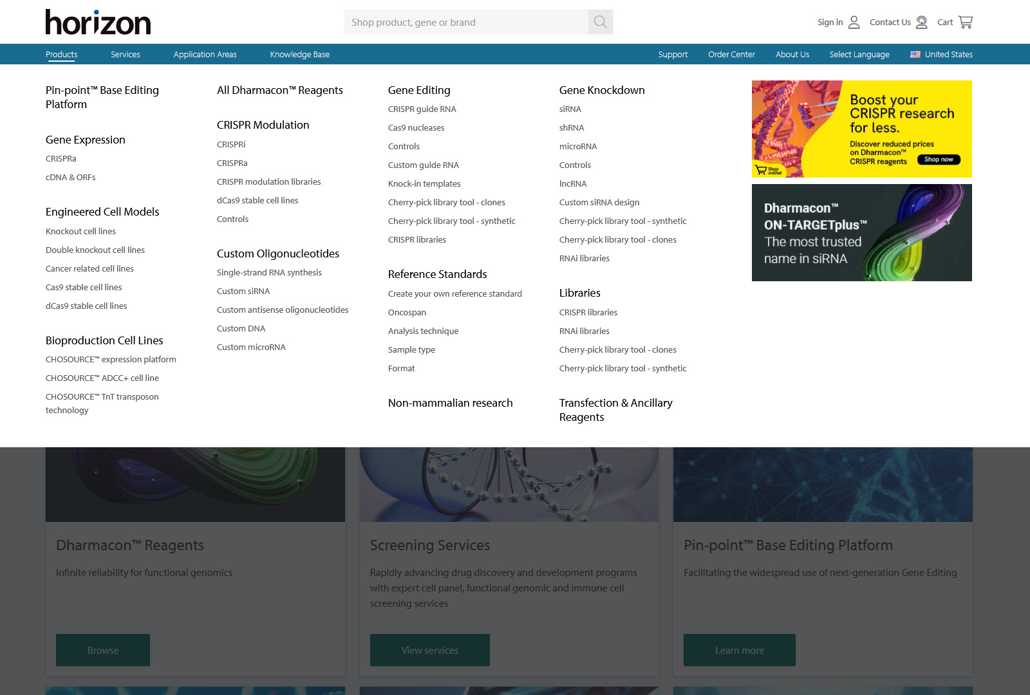1030x695 pixels.
Task: Select microRNA under Gene Knockdown
Action: (x=578, y=147)
